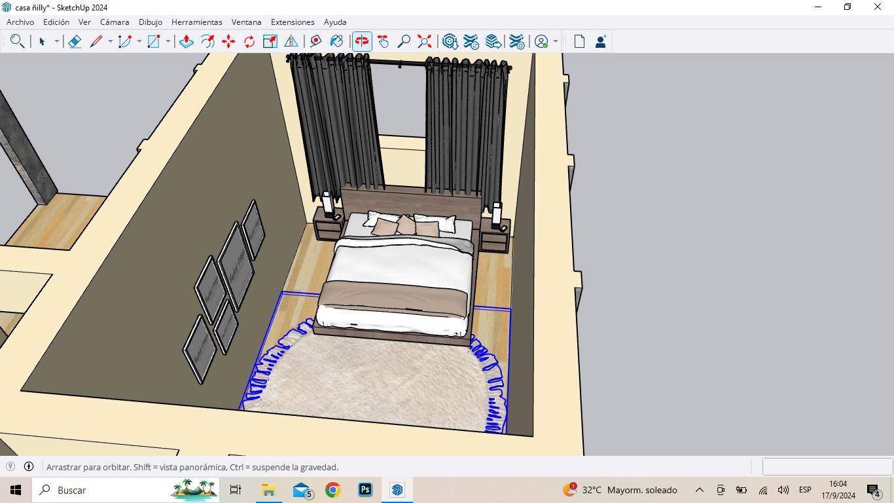Click the SketchUp taskbar button
The height and width of the screenshot is (503, 894).
coord(397,490)
